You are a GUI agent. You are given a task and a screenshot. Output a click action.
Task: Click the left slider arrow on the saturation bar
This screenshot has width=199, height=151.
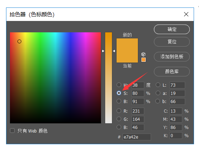[x=103, y=51]
